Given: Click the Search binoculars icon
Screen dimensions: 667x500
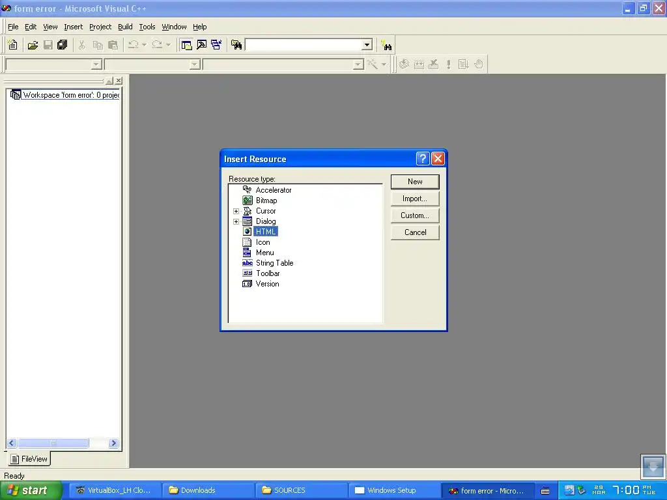Looking at the screenshot, I should [386, 45].
